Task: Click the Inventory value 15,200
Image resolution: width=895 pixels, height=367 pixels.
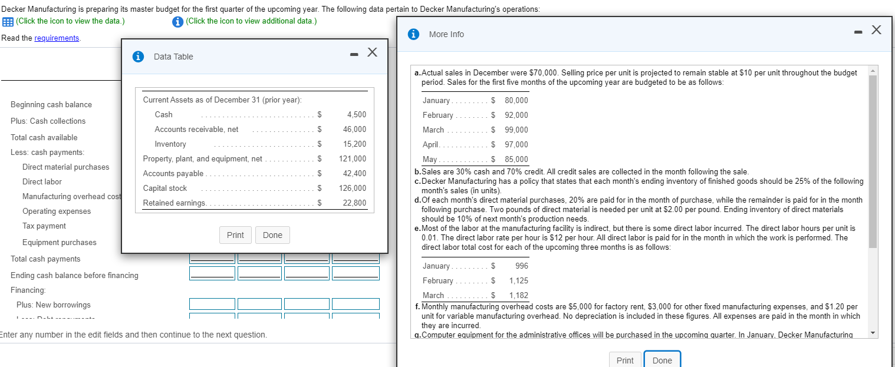Action: point(354,144)
